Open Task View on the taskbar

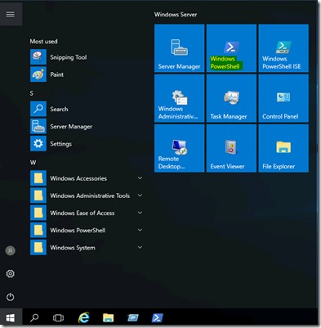click(x=58, y=317)
